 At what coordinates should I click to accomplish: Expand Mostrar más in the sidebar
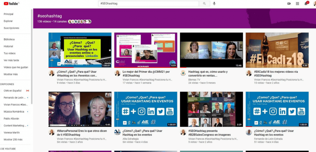tap(11, 74)
